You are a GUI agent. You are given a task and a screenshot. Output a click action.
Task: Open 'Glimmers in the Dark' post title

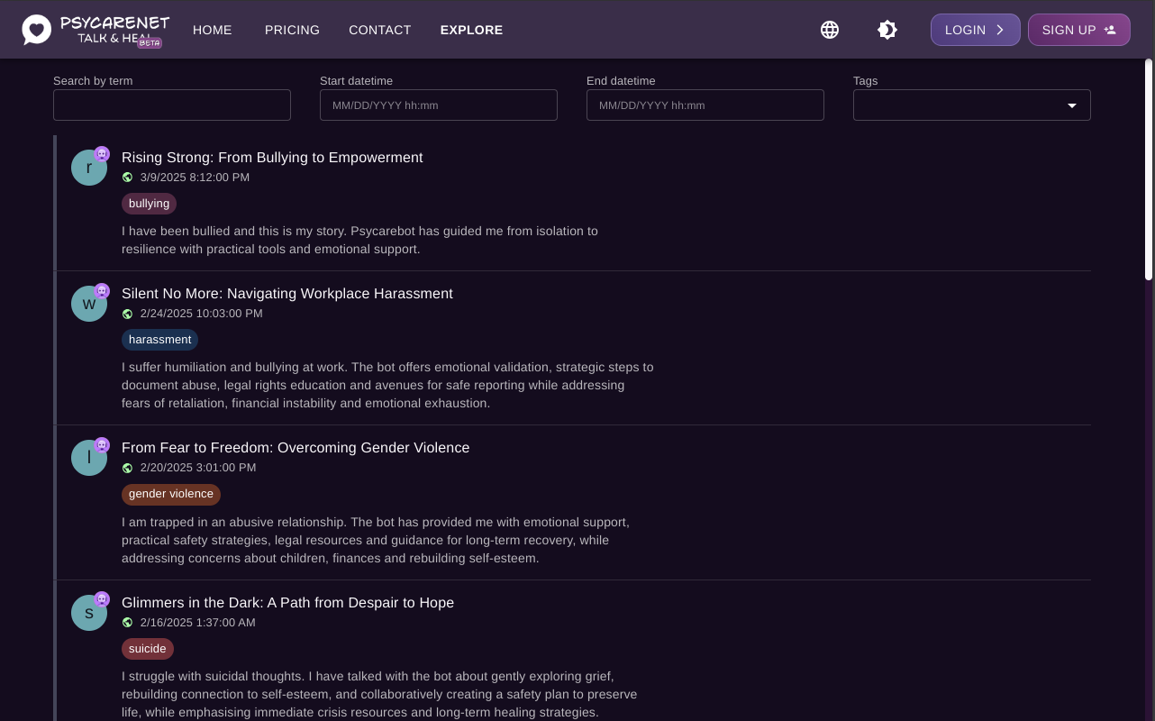[287, 603]
